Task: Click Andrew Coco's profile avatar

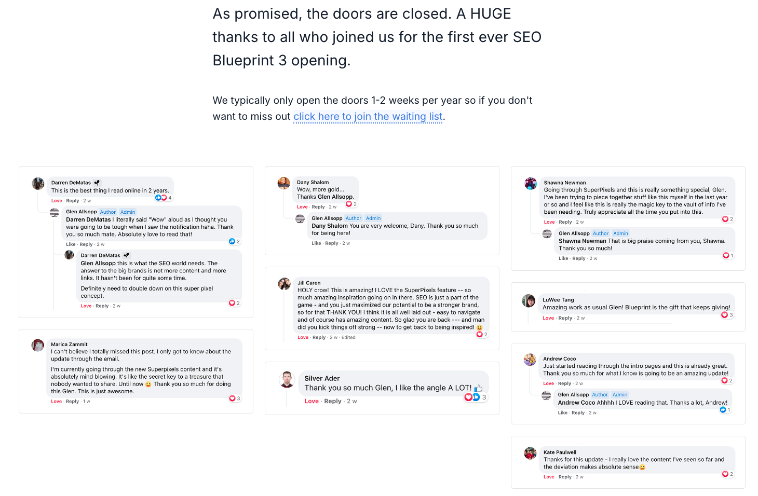Action: 530,360
